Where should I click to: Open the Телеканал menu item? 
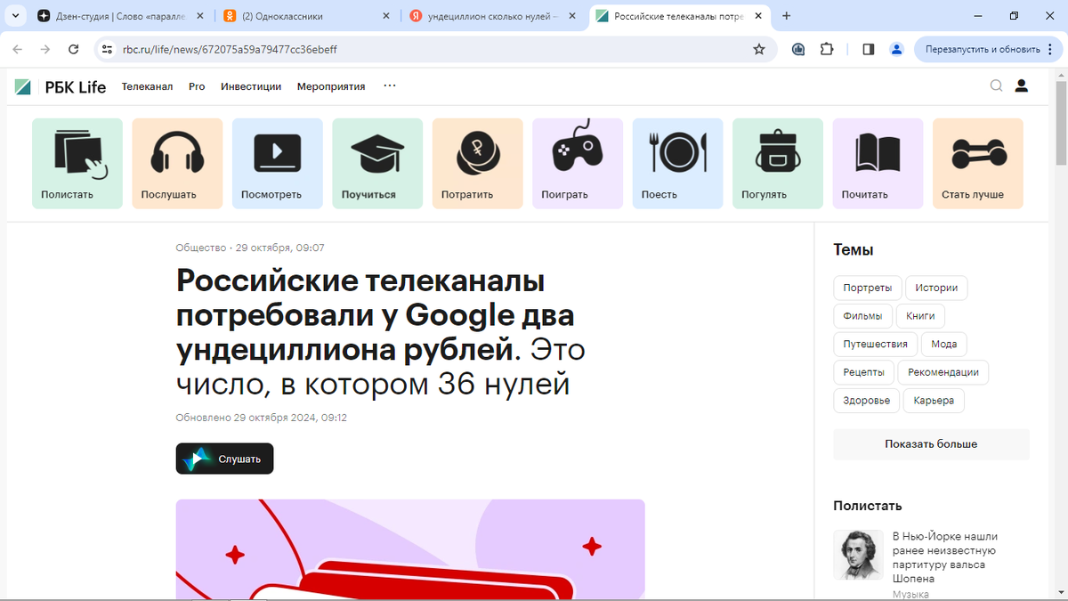point(148,86)
